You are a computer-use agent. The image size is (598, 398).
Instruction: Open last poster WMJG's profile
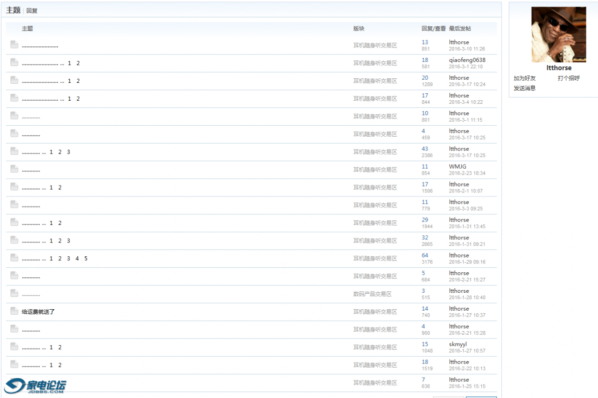pyautogui.click(x=458, y=167)
